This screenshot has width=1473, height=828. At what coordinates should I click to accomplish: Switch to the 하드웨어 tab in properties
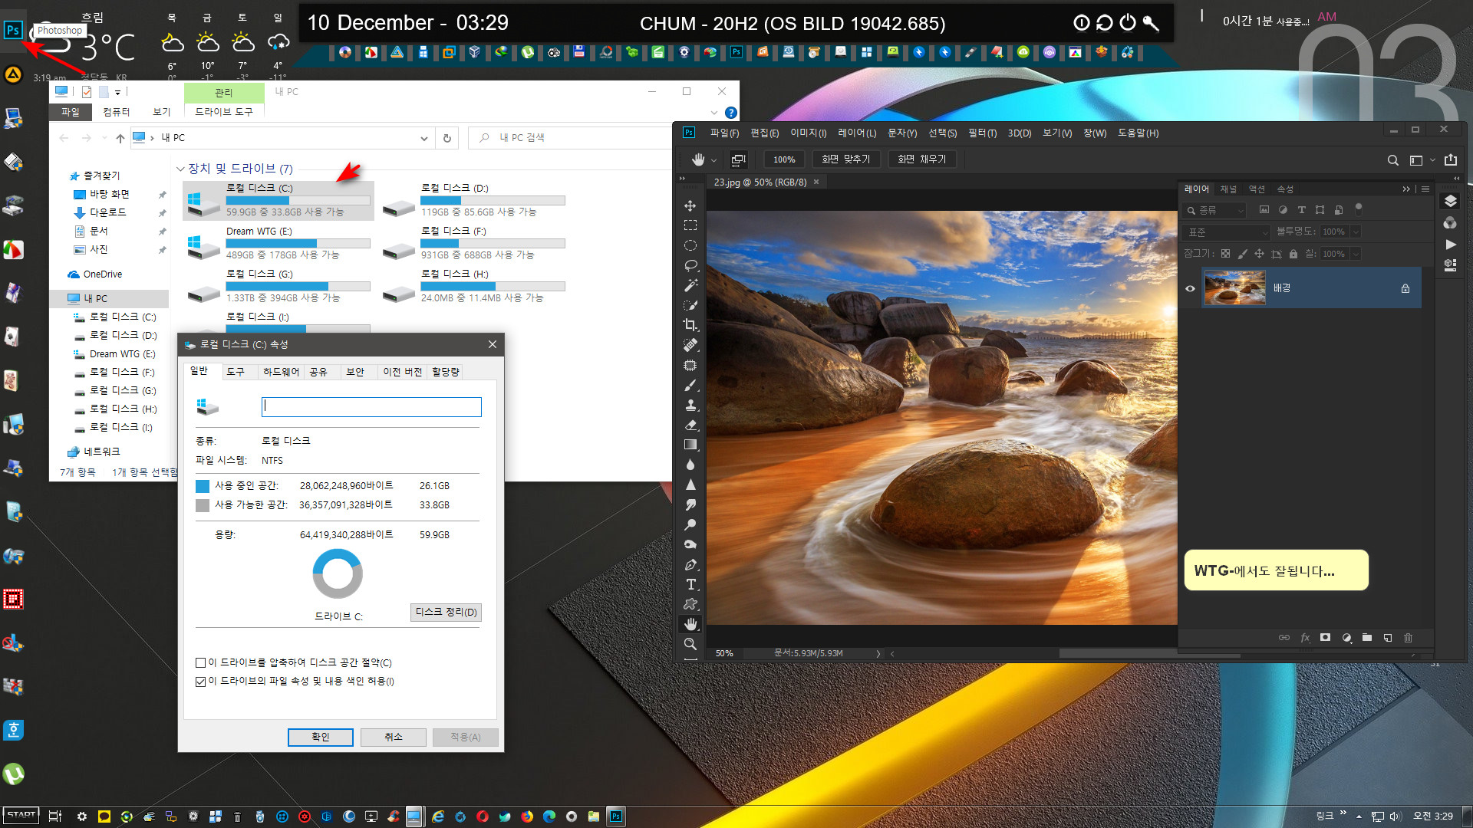[281, 372]
